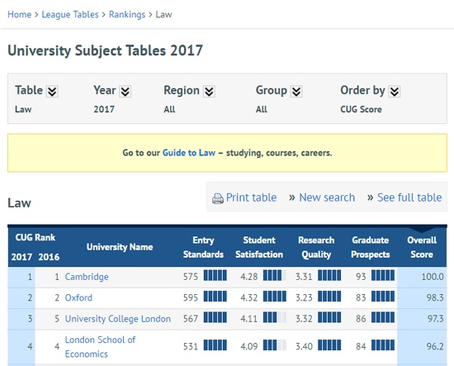This screenshot has width=454, height=366.
Task: Expand the Order by dropdown arrow
Action: tap(395, 92)
